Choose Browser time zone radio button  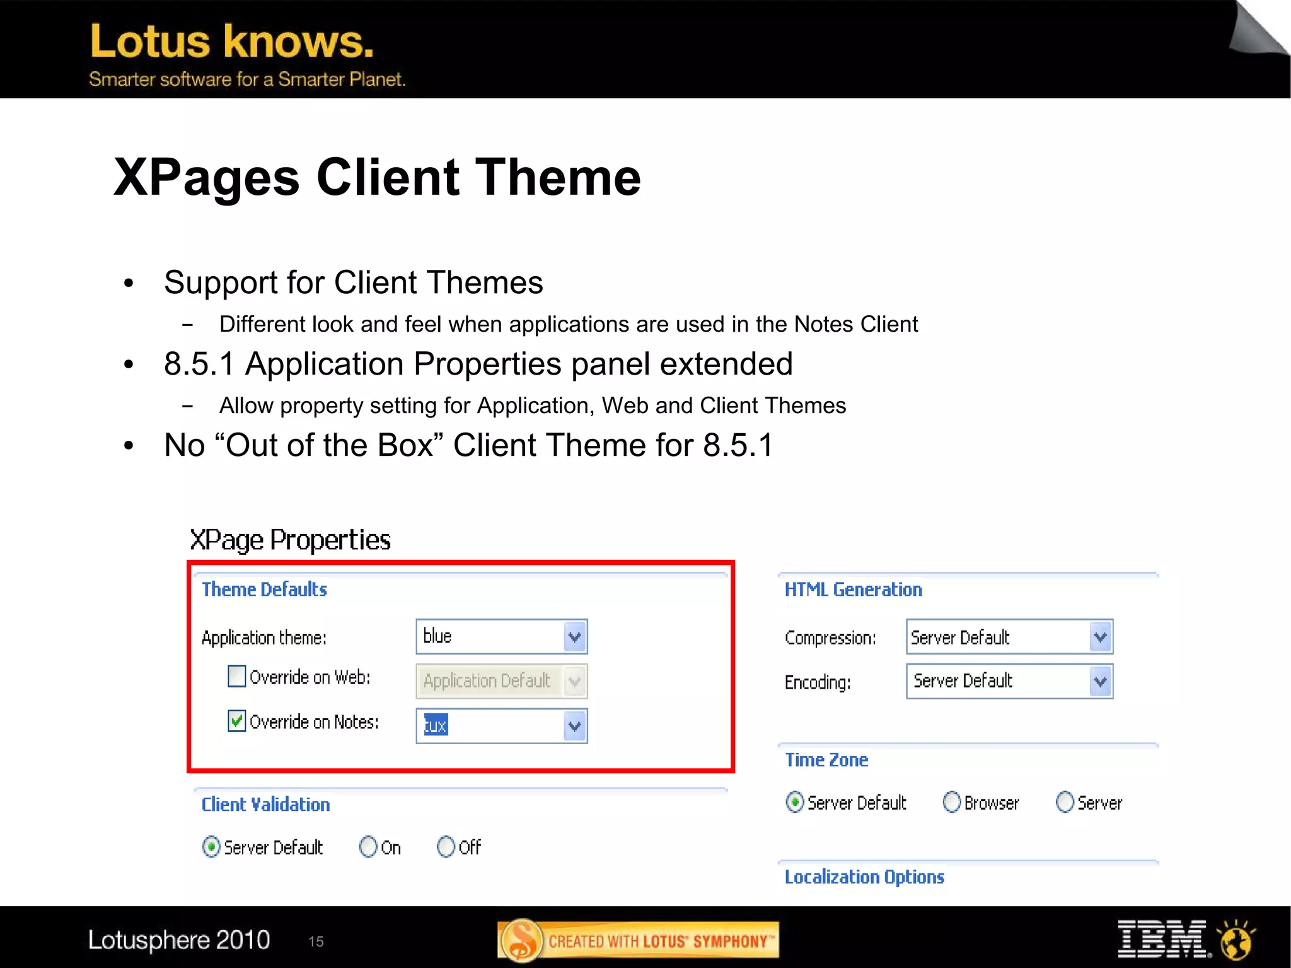(x=952, y=802)
